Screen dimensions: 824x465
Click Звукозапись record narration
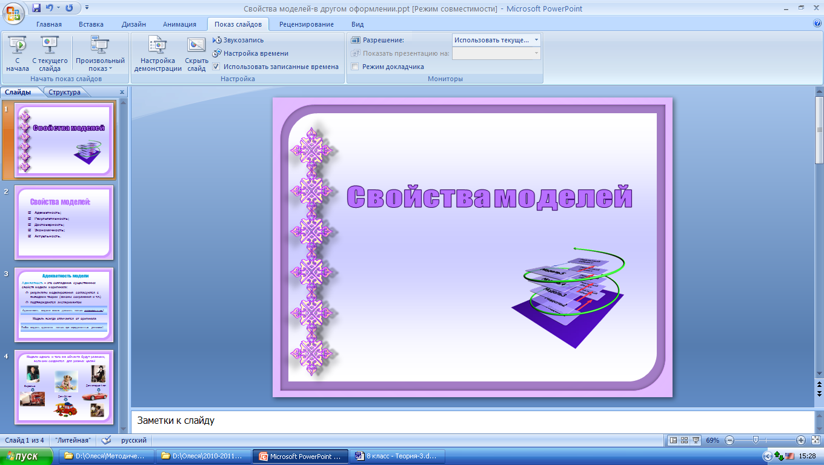click(239, 40)
